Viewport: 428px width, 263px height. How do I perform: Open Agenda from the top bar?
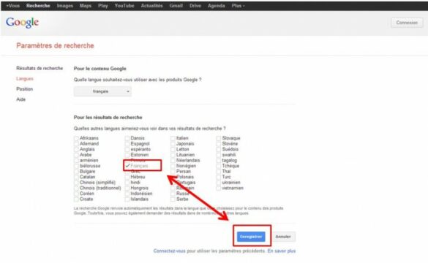[216, 6]
